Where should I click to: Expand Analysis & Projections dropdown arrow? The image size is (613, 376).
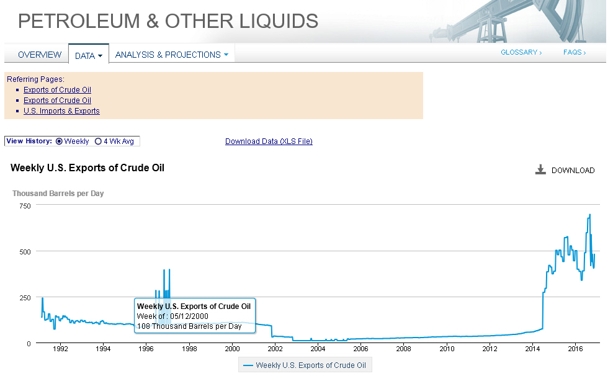(x=226, y=55)
